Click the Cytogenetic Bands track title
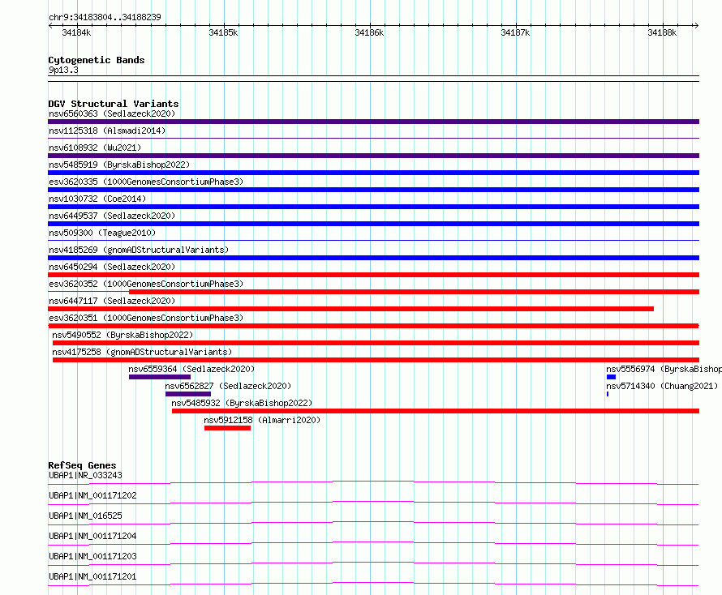Screen dimensions: 722x595 pyautogui.click(x=97, y=60)
